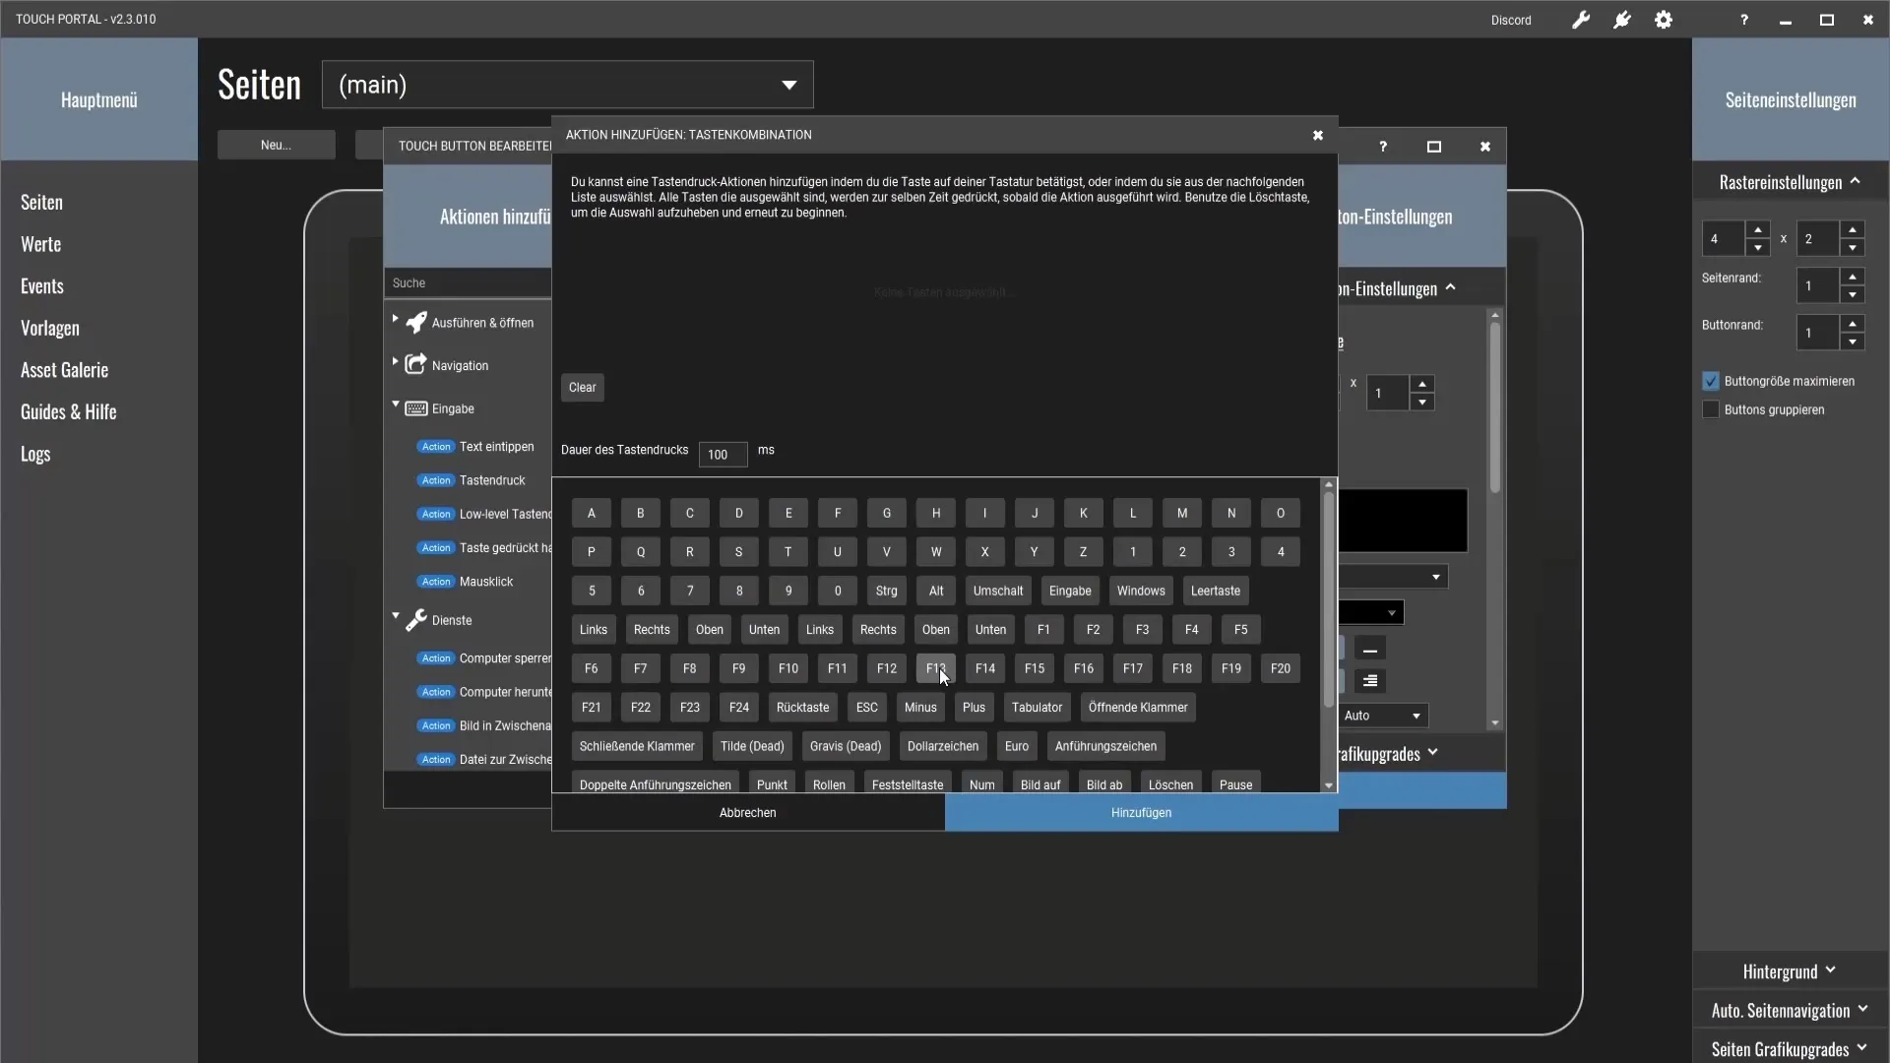This screenshot has height=1063, width=1890.
Task: Click the Mausklick action icon
Action: coord(436,582)
